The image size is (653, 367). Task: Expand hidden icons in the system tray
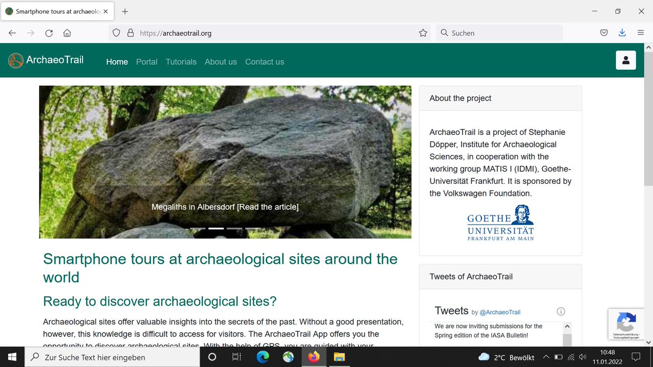pos(546,357)
